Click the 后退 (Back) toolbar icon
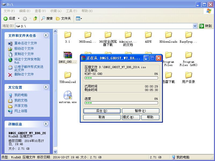Viewport: 215px width, 161px height. point(9,19)
